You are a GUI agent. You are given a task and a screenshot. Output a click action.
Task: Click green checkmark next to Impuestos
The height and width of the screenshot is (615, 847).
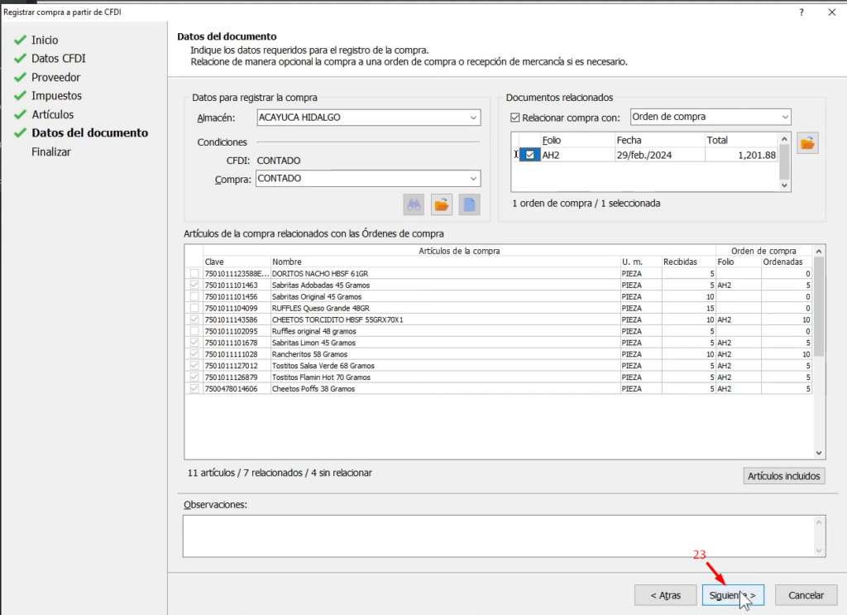click(20, 96)
